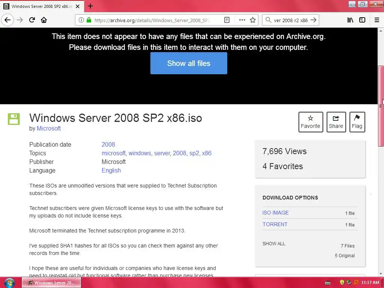The height and width of the screenshot is (288, 384).
Task: Open page actions three-dot menu
Action: pyautogui.click(x=242, y=20)
